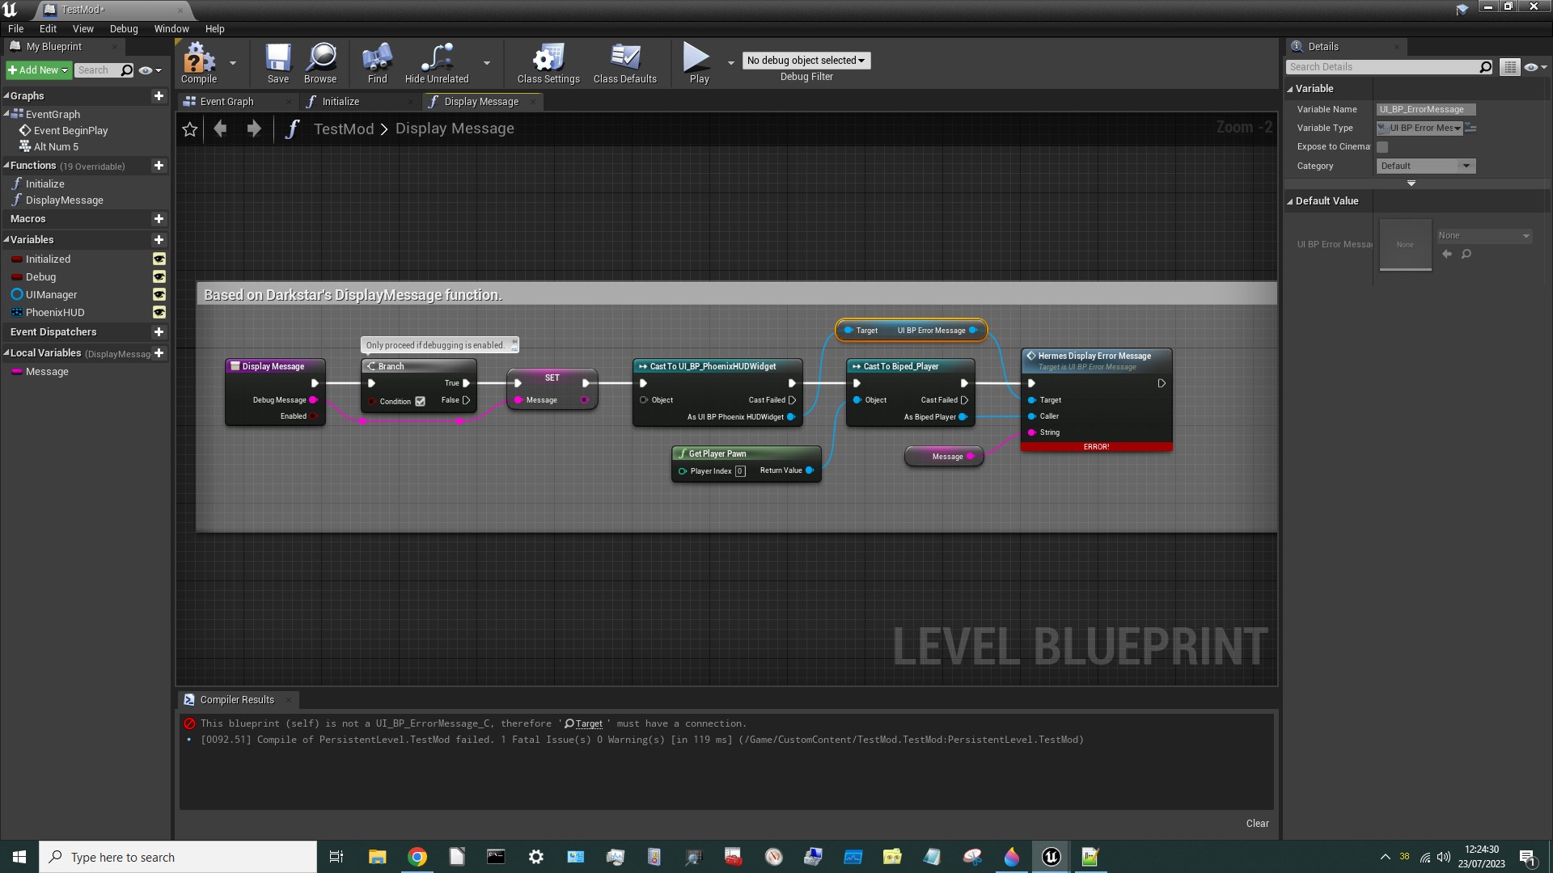The width and height of the screenshot is (1553, 873).
Task: Browse to default value asset magnifier
Action: pos(1466,254)
